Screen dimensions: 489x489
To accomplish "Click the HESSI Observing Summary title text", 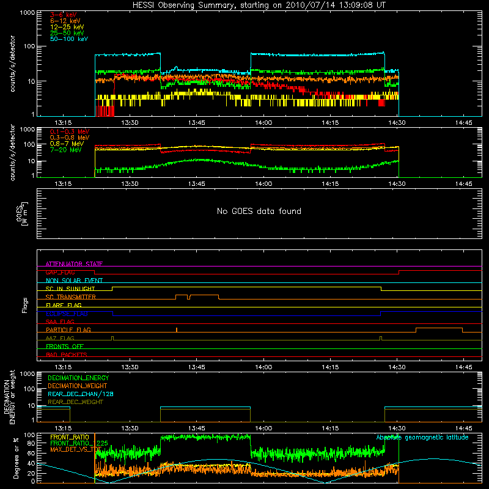I will (259, 6).
